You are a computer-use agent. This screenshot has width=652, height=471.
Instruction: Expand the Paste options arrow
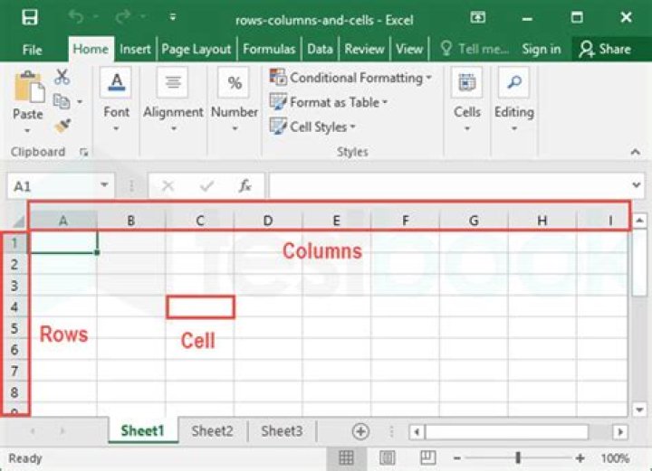(27, 130)
